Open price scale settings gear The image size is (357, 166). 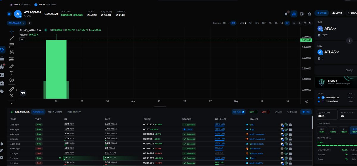(x=307, y=101)
